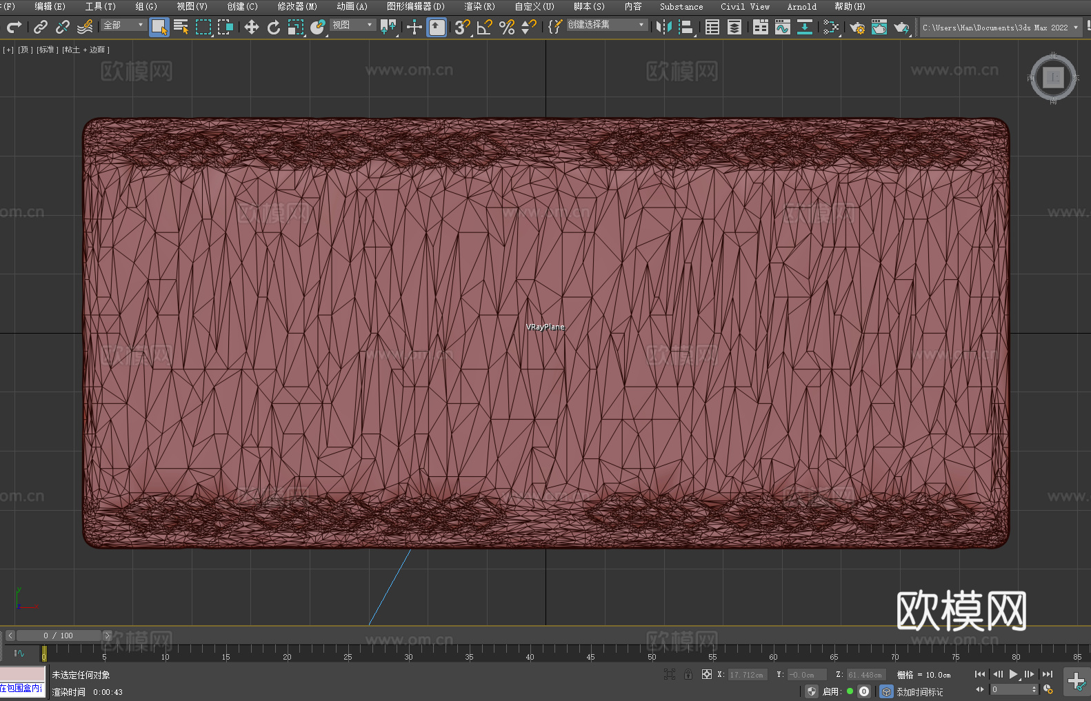The width and height of the screenshot is (1091, 701).
Task: Open the Scene Explorer toggle icon
Action: pyautogui.click(x=712, y=27)
